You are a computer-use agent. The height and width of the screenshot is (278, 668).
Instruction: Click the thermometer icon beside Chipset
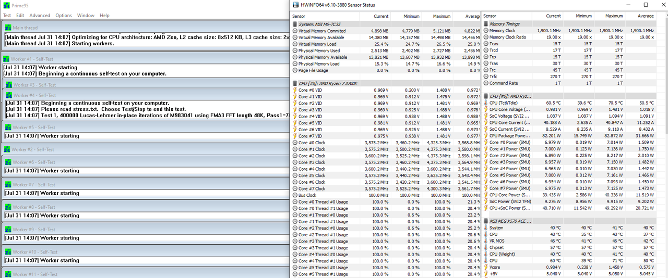pyautogui.click(x=486, y=247)
